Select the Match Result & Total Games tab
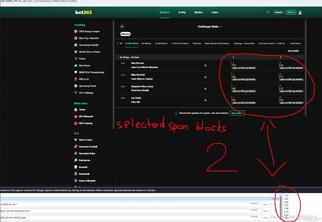Viewport: 322px width, 222px height. [217, 43]
